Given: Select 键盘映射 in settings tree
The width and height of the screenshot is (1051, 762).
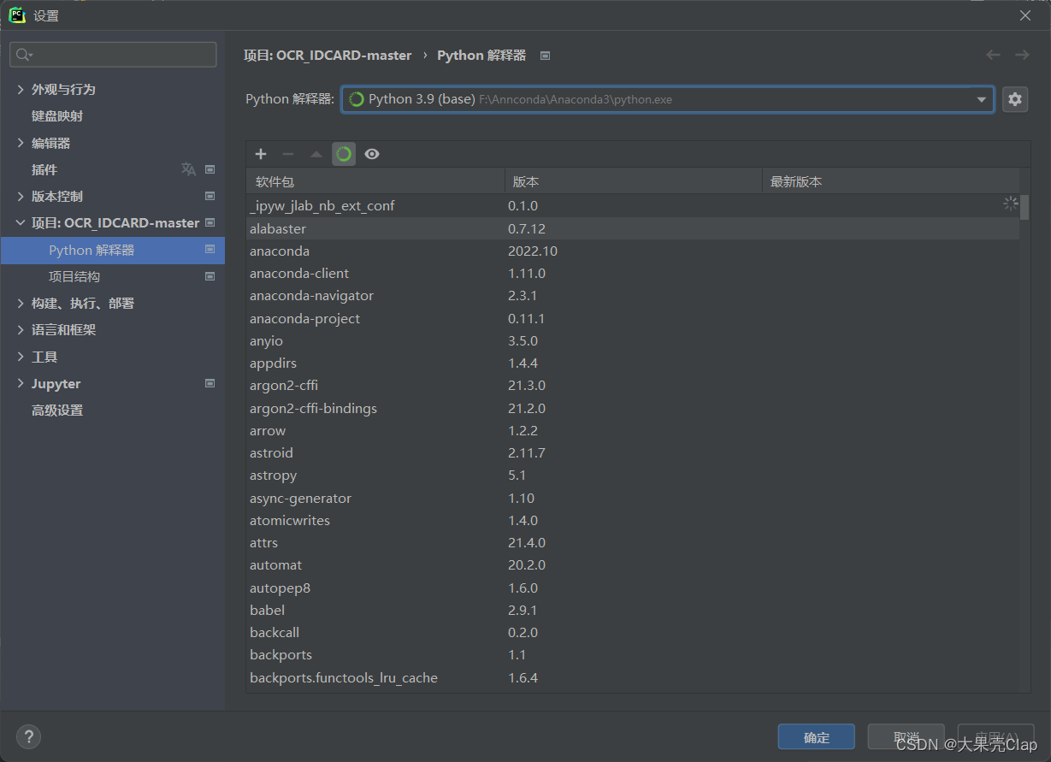Looking at the screenshot, I should (x=57, y=115).
